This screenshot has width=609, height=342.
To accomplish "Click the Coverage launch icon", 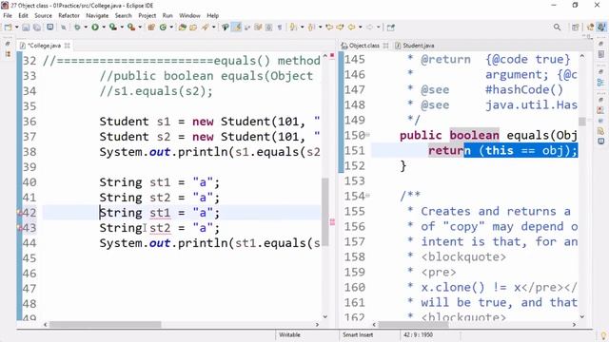I will tap(113, 28).
